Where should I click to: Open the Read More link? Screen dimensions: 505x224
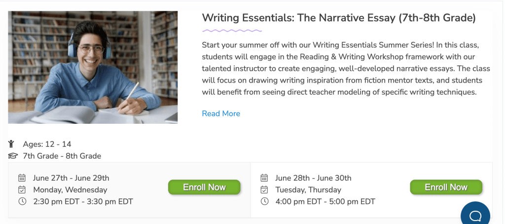click(x=221, y=113)
